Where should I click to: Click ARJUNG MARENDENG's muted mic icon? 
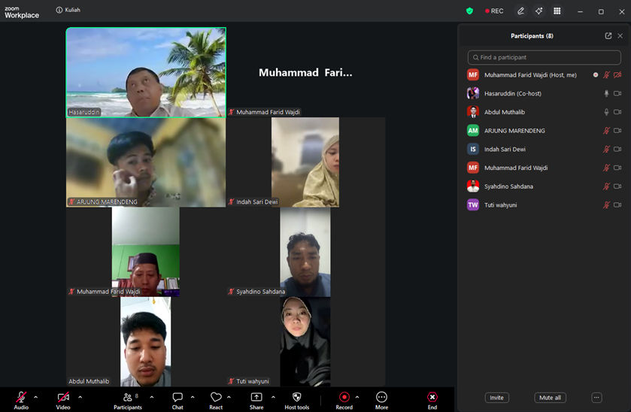(606, 130)
